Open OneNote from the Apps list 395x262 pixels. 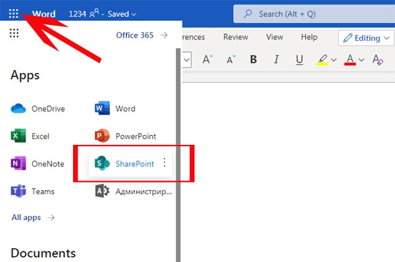38,163
